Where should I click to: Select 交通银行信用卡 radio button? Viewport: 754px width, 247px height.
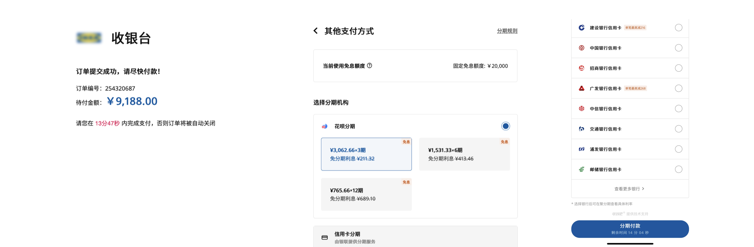pyautogui.click(x=679, y=129)
